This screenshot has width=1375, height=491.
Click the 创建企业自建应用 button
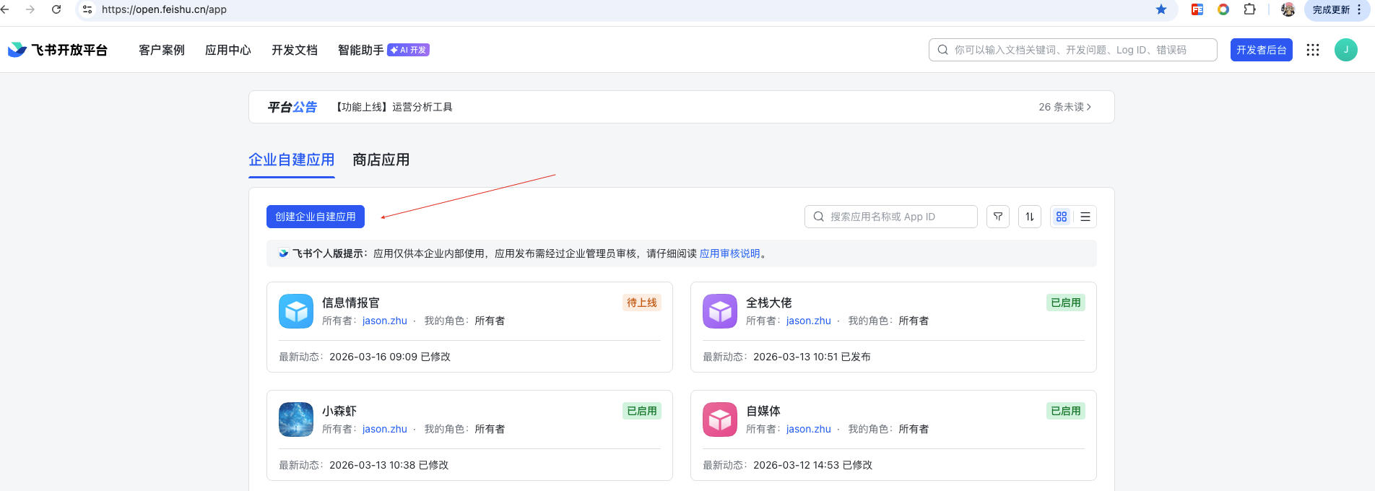click(316, 217)
